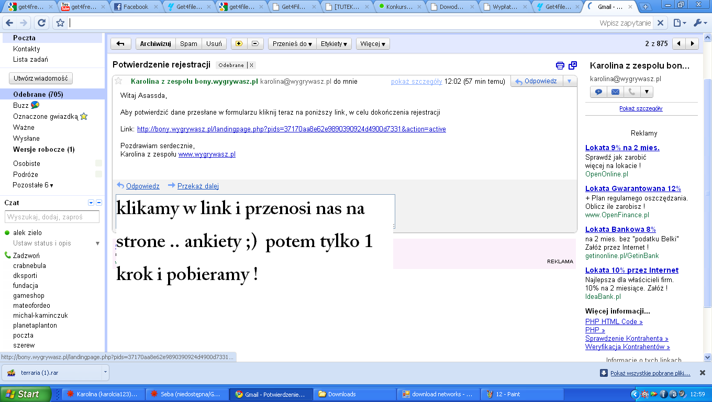Screen dimensions: 712x402
Task: Expand the Etykiety dropdown
Action: 335,44
